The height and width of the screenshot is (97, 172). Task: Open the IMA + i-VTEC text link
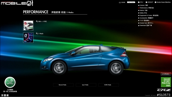pos(42,22)
